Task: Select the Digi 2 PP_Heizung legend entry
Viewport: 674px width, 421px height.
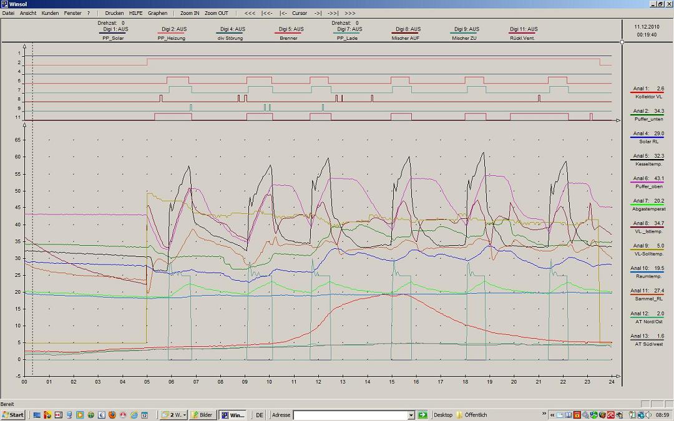Action: click(x=172, y=34)
